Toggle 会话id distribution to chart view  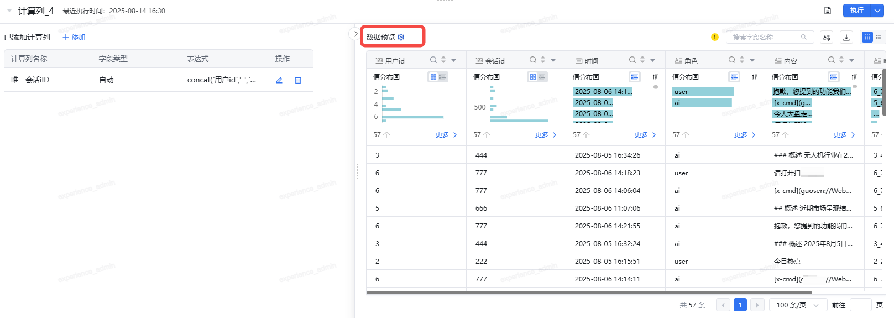(x=533, y=77)
